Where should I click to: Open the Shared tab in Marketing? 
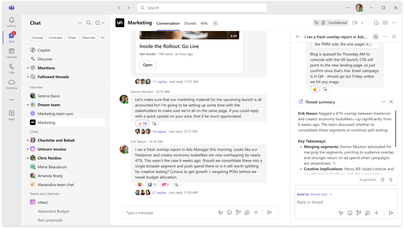[x=190, y=23]
